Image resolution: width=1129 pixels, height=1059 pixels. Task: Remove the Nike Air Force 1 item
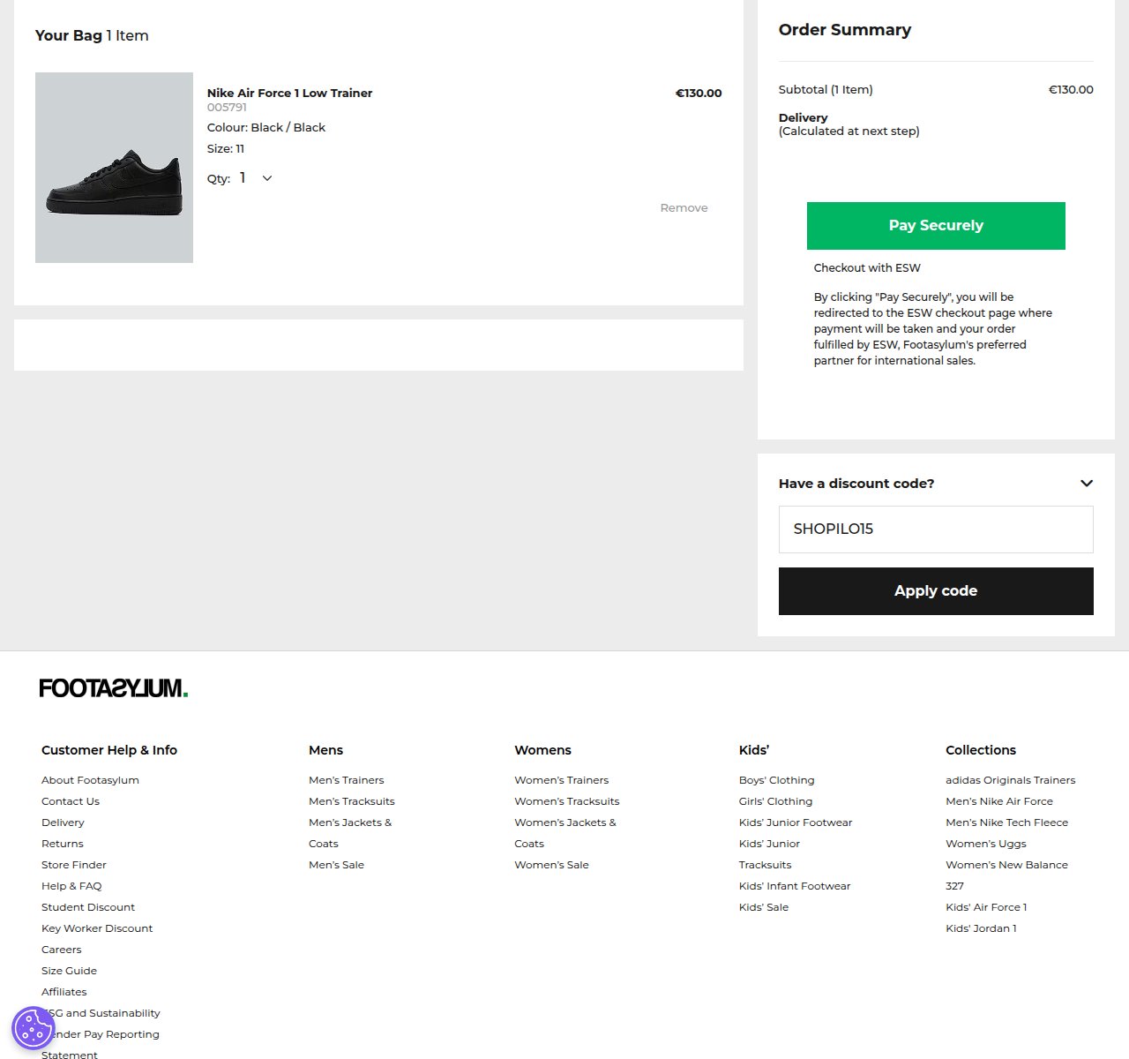pyautogui.click(x=684, y=208)
